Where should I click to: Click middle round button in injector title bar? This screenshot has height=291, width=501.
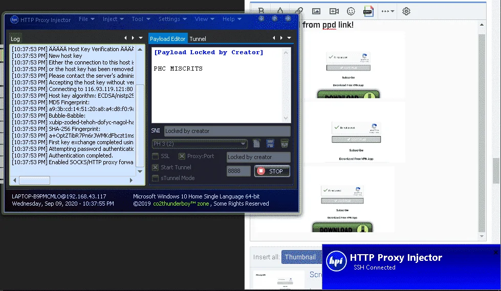(275, 18)
